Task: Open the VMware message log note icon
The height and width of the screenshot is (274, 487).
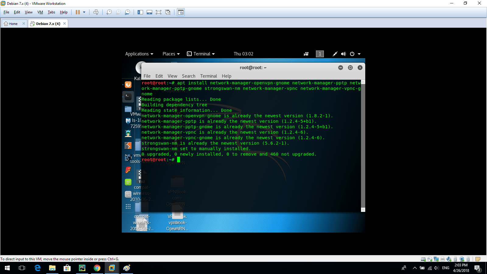Action: click(x=478, y=259)
